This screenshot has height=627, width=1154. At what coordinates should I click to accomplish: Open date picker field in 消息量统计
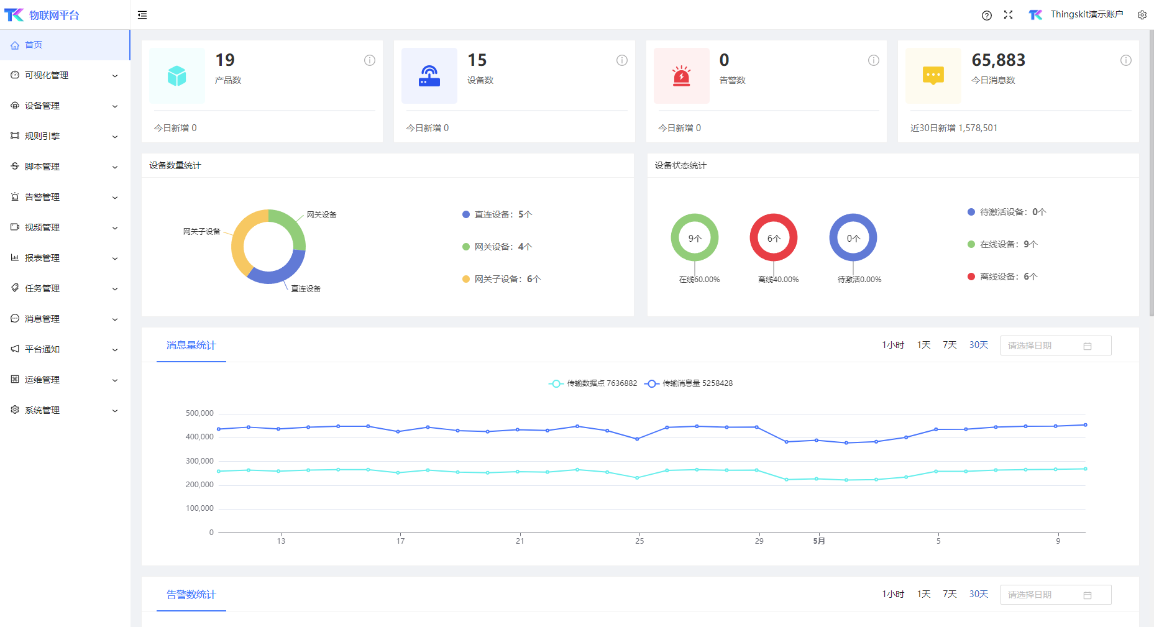point(1056,346)
